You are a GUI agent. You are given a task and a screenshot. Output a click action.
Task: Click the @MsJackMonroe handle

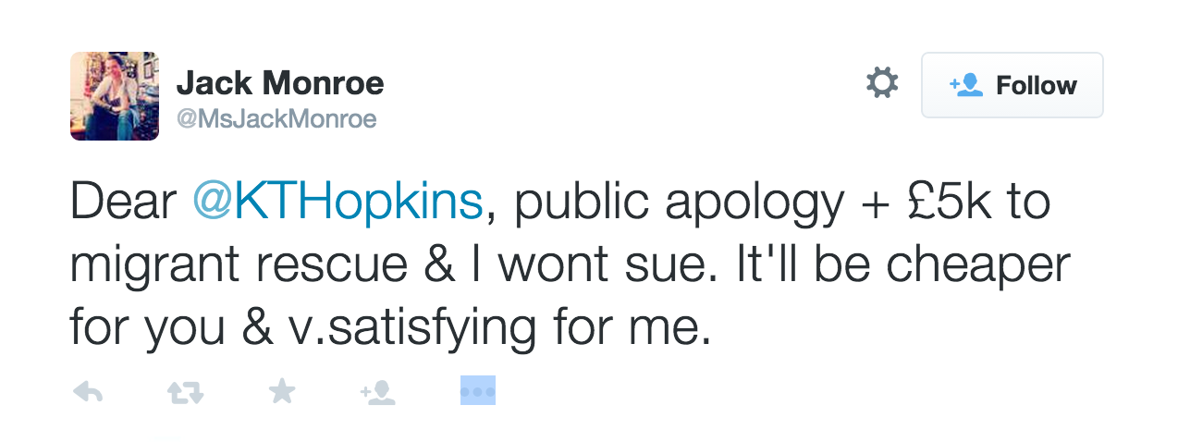click(276, 119)
